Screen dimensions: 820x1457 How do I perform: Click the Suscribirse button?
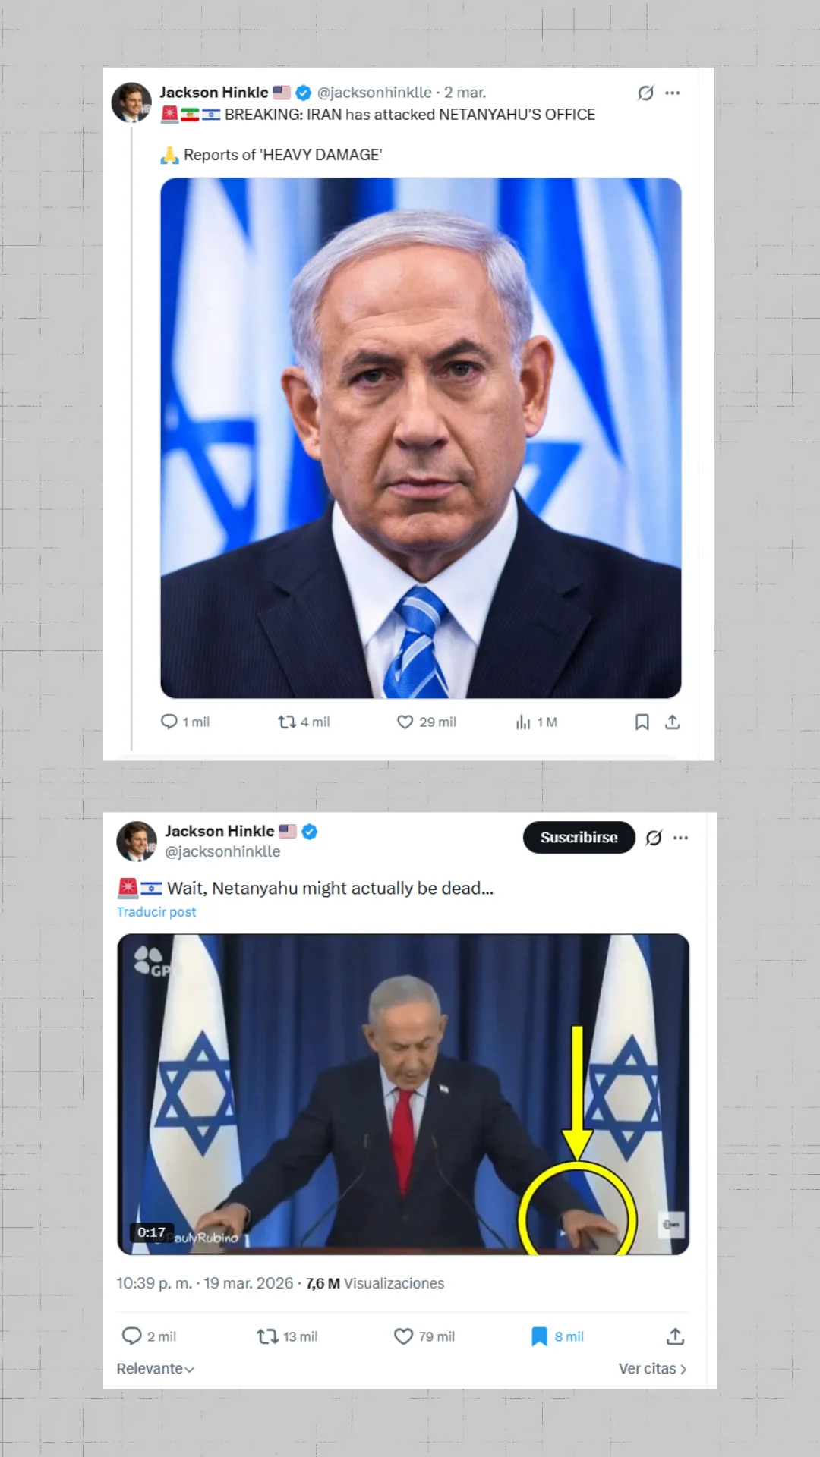point(579,837)
